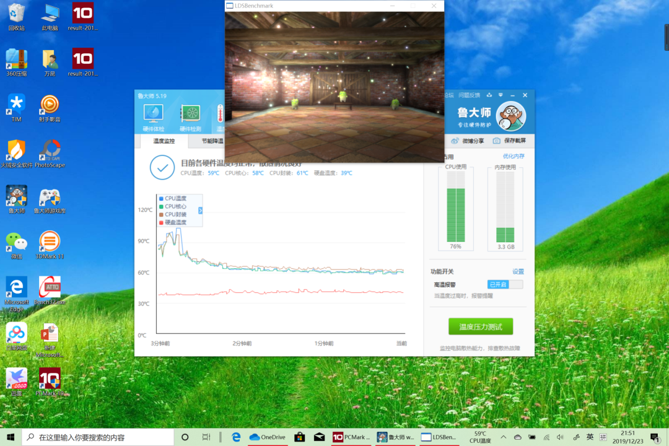Viewport: 669px width, 446px height.
Task: Toggle CPU温度 series in chart legend
Action: click(x=173, y=198)
